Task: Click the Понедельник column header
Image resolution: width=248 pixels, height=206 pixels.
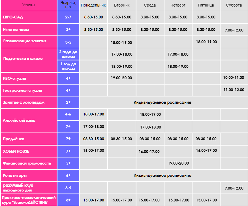Action: pyautogui.click(x=93, y=5)
